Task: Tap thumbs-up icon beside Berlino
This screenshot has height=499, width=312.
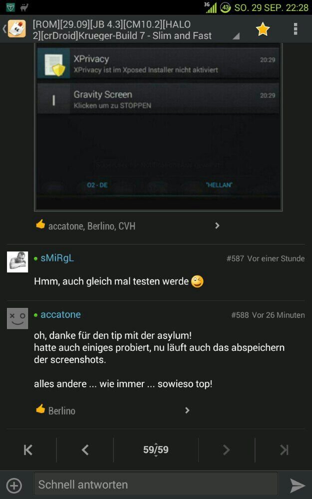Action: click(40, 409)
